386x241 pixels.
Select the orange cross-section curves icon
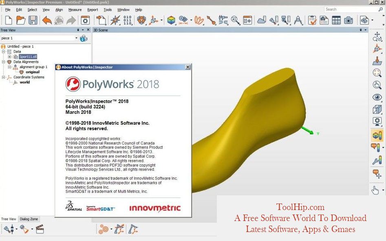pos(199,20)
